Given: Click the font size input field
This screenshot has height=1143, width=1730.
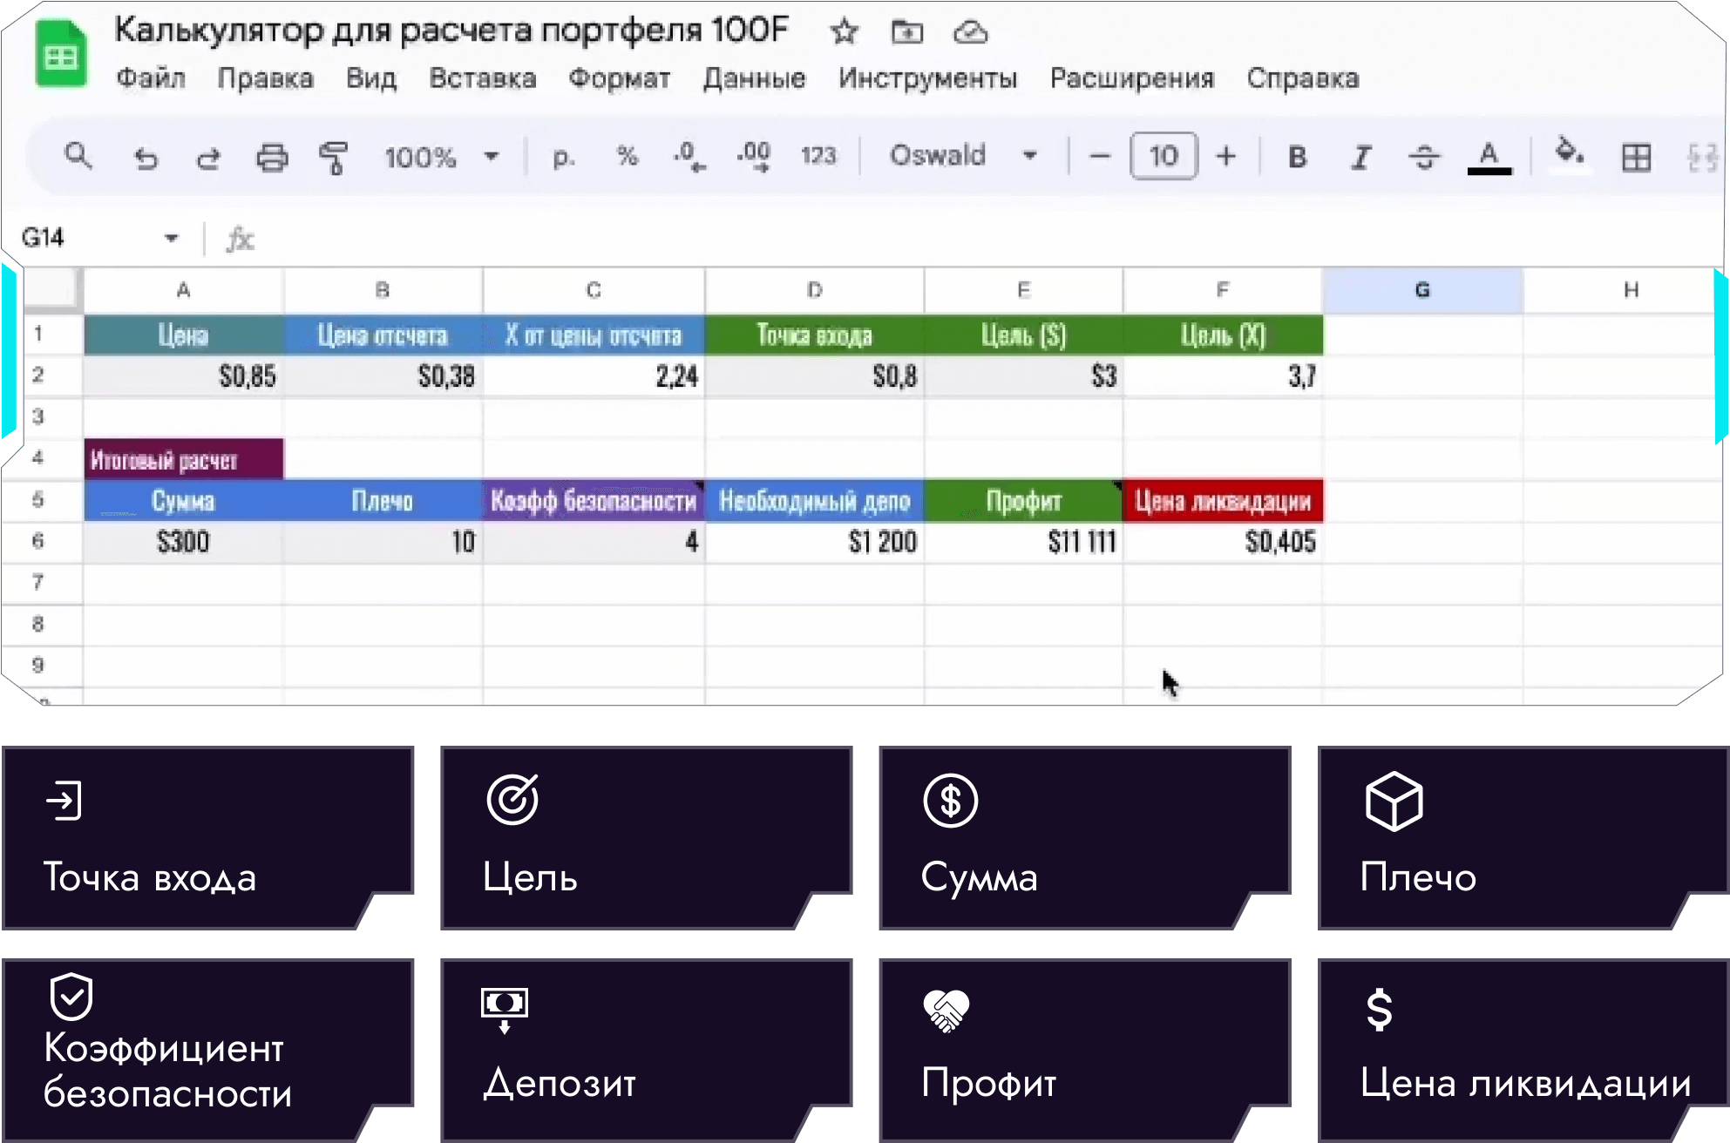Looking at the screenshot, I should (1164, 157).
